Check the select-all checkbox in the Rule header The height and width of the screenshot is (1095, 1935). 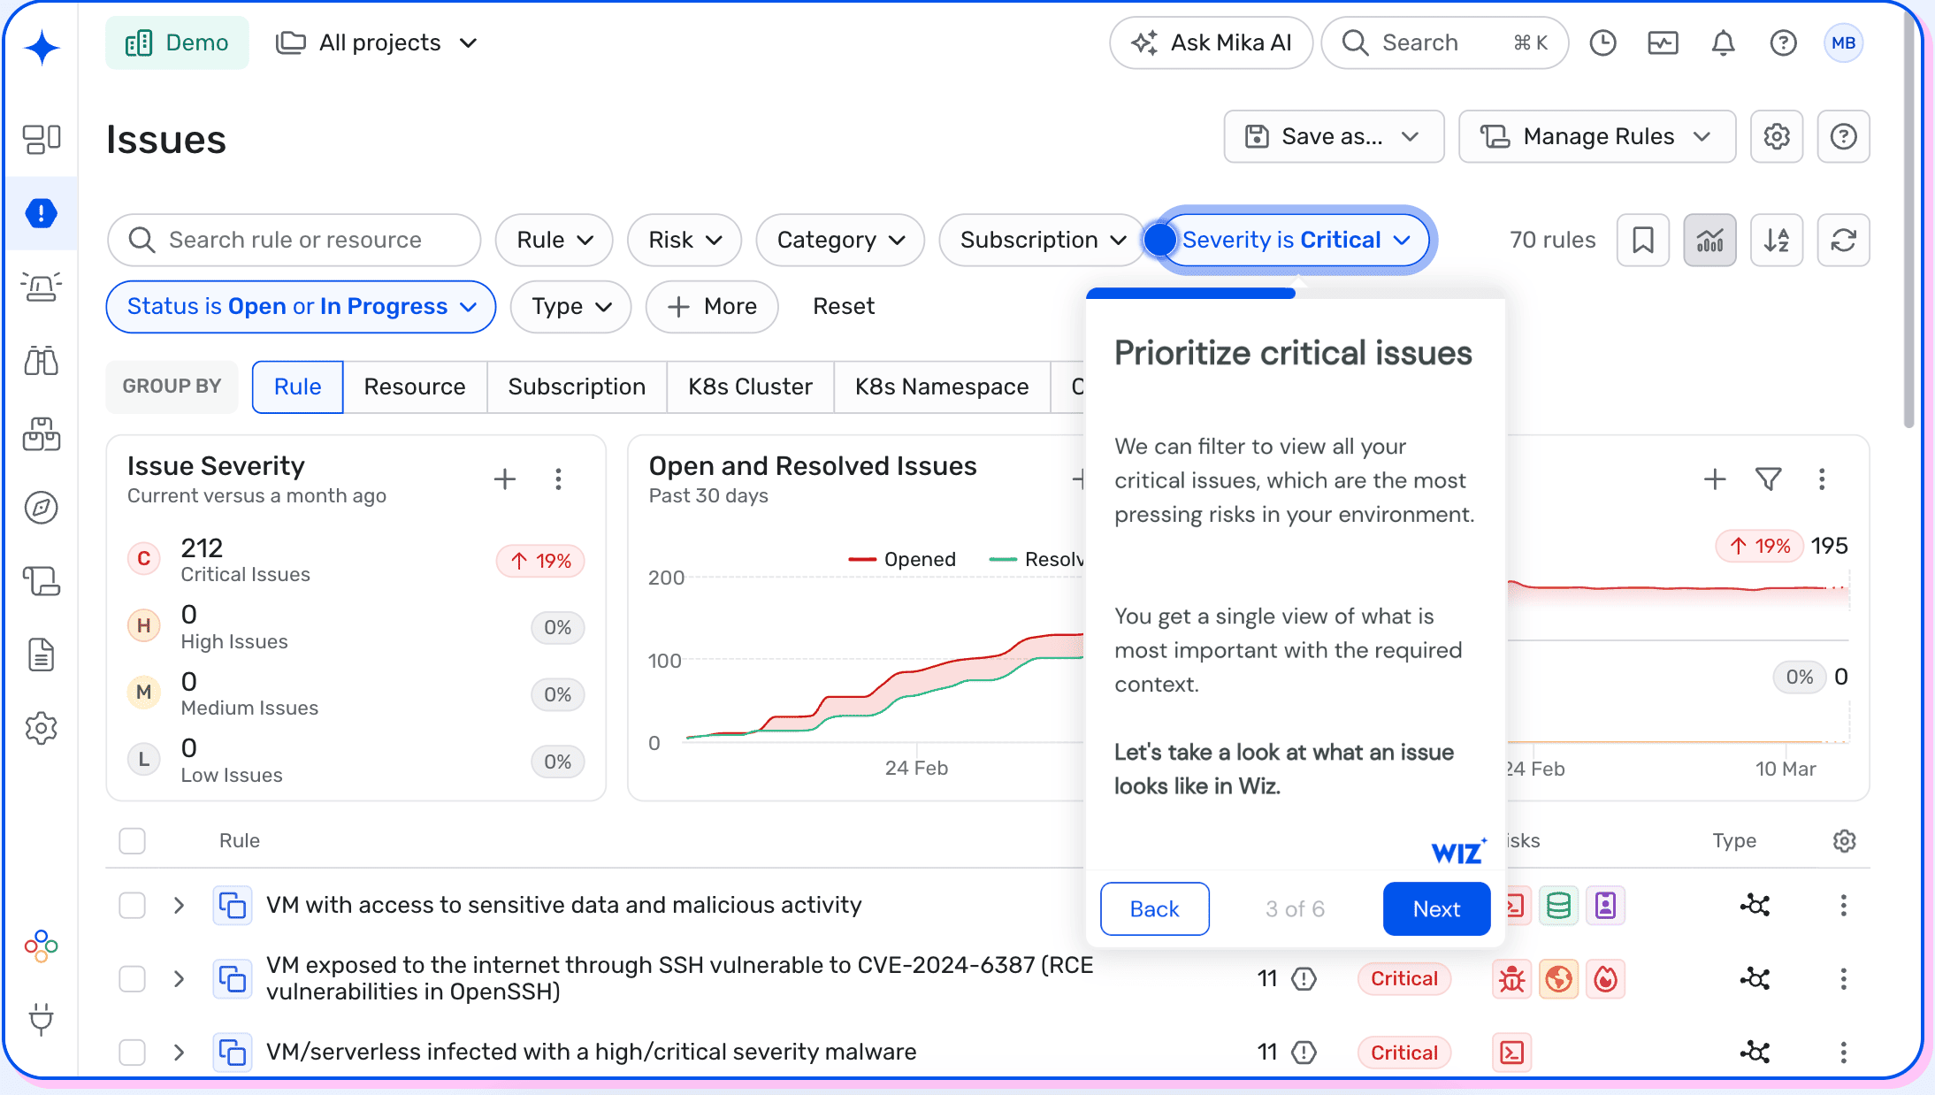[132, 840]
